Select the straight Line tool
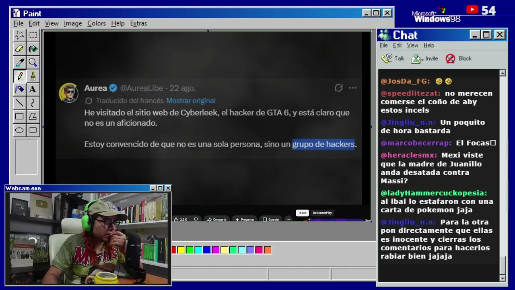This screenshot has height=290, width=515. click(x=19, y=103)
